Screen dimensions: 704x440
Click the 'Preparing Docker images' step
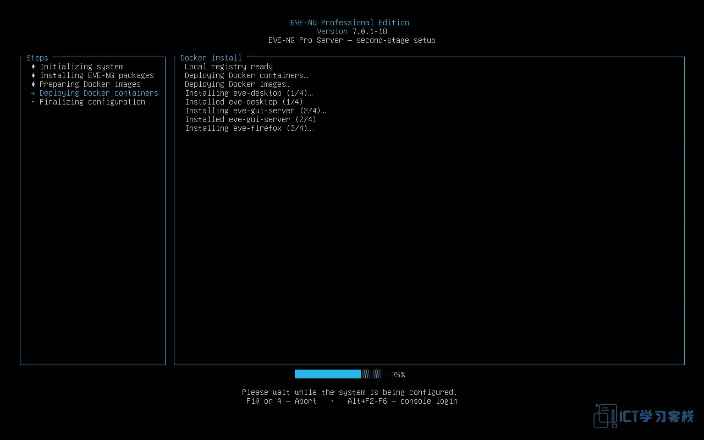pyautogui.click(x=90, y=84)
